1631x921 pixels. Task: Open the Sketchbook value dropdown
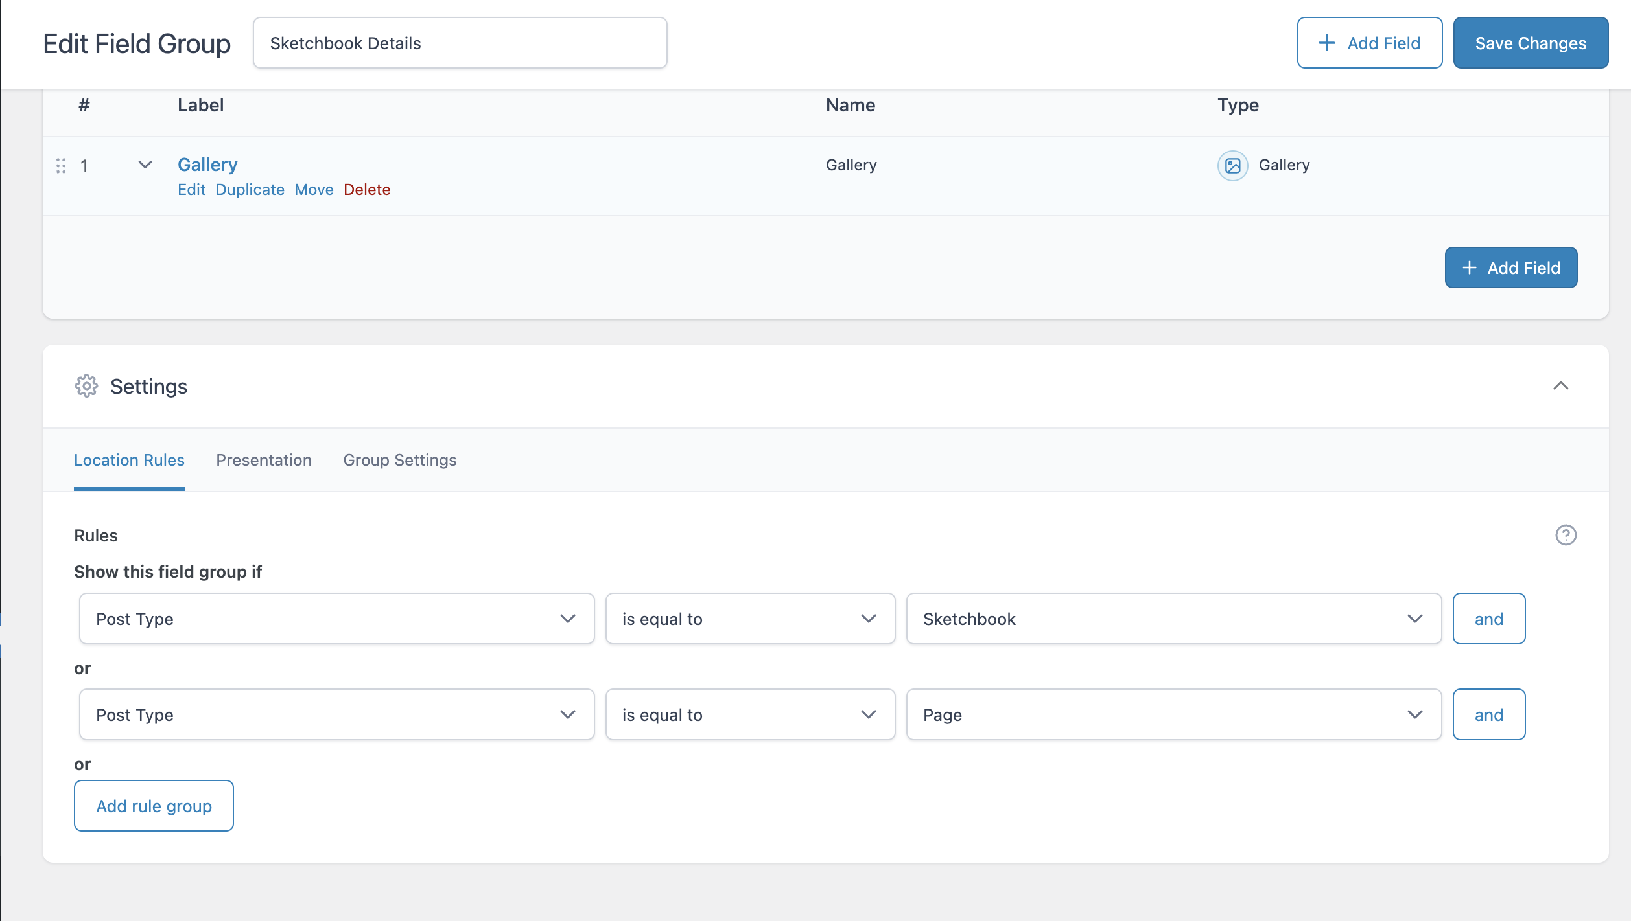1173,619
